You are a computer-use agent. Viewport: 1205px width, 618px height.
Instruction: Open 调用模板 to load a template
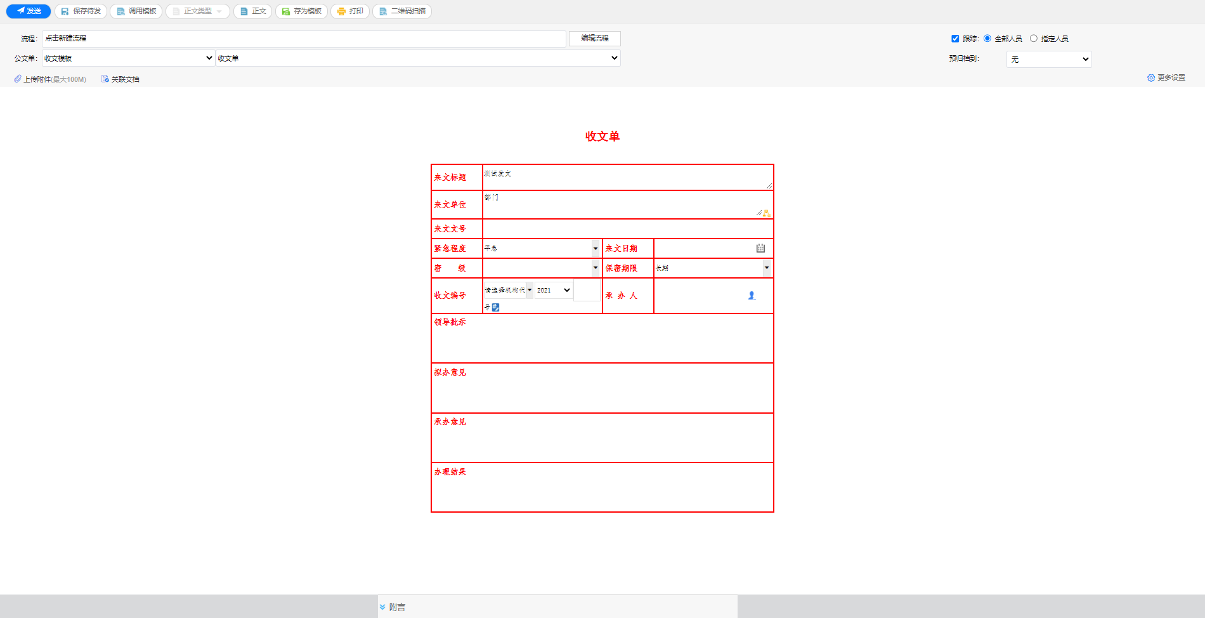(x=119, y=11)
